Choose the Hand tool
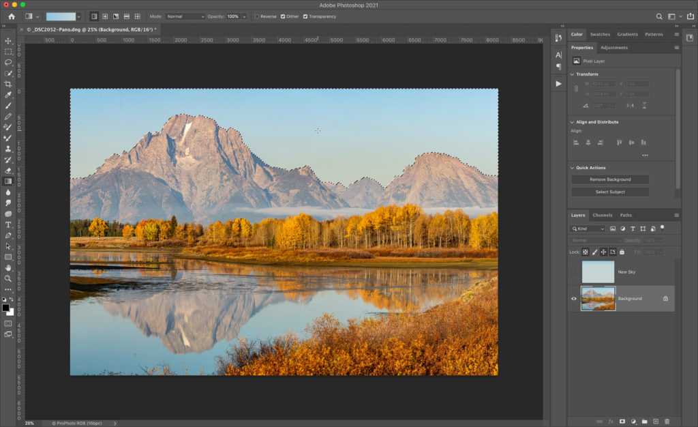This screenshot has height=427, width=698. click(8, 267)
